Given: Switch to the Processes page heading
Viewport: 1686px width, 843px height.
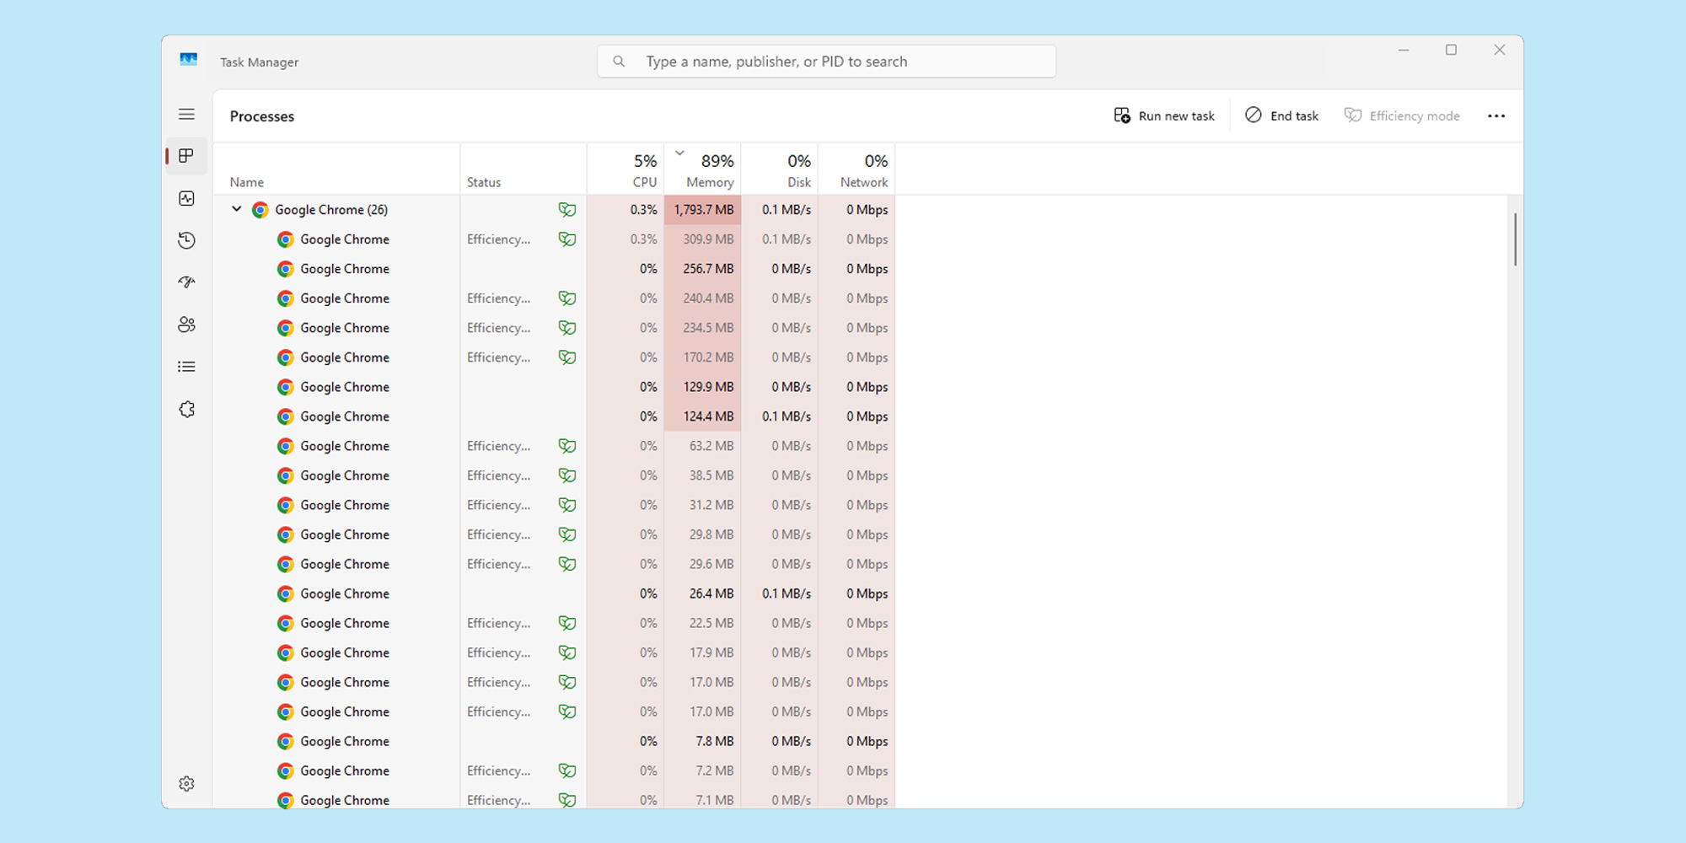Looking at the screenshot, I should tap(261, 115).
